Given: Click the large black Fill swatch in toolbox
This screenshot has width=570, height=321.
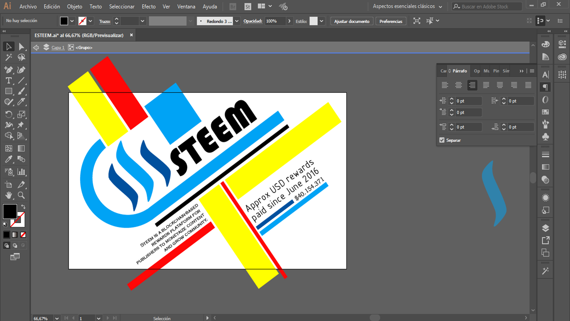Looking at the screenshot, I should (x=10, y=211).
